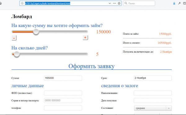Click the личные данные heading
186x115 pixels.
[x=28, y=86]
